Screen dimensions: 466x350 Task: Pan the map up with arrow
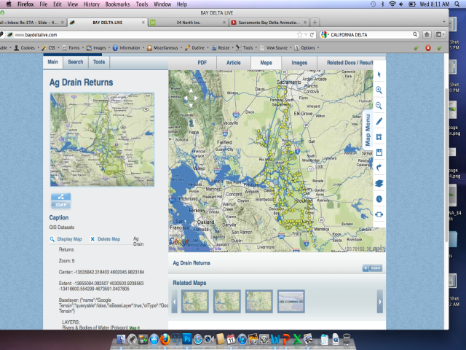191,90
